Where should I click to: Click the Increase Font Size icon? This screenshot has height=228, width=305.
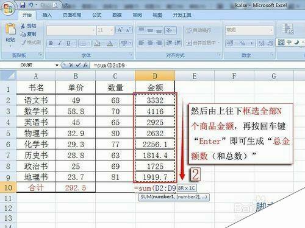coord(120,30)
